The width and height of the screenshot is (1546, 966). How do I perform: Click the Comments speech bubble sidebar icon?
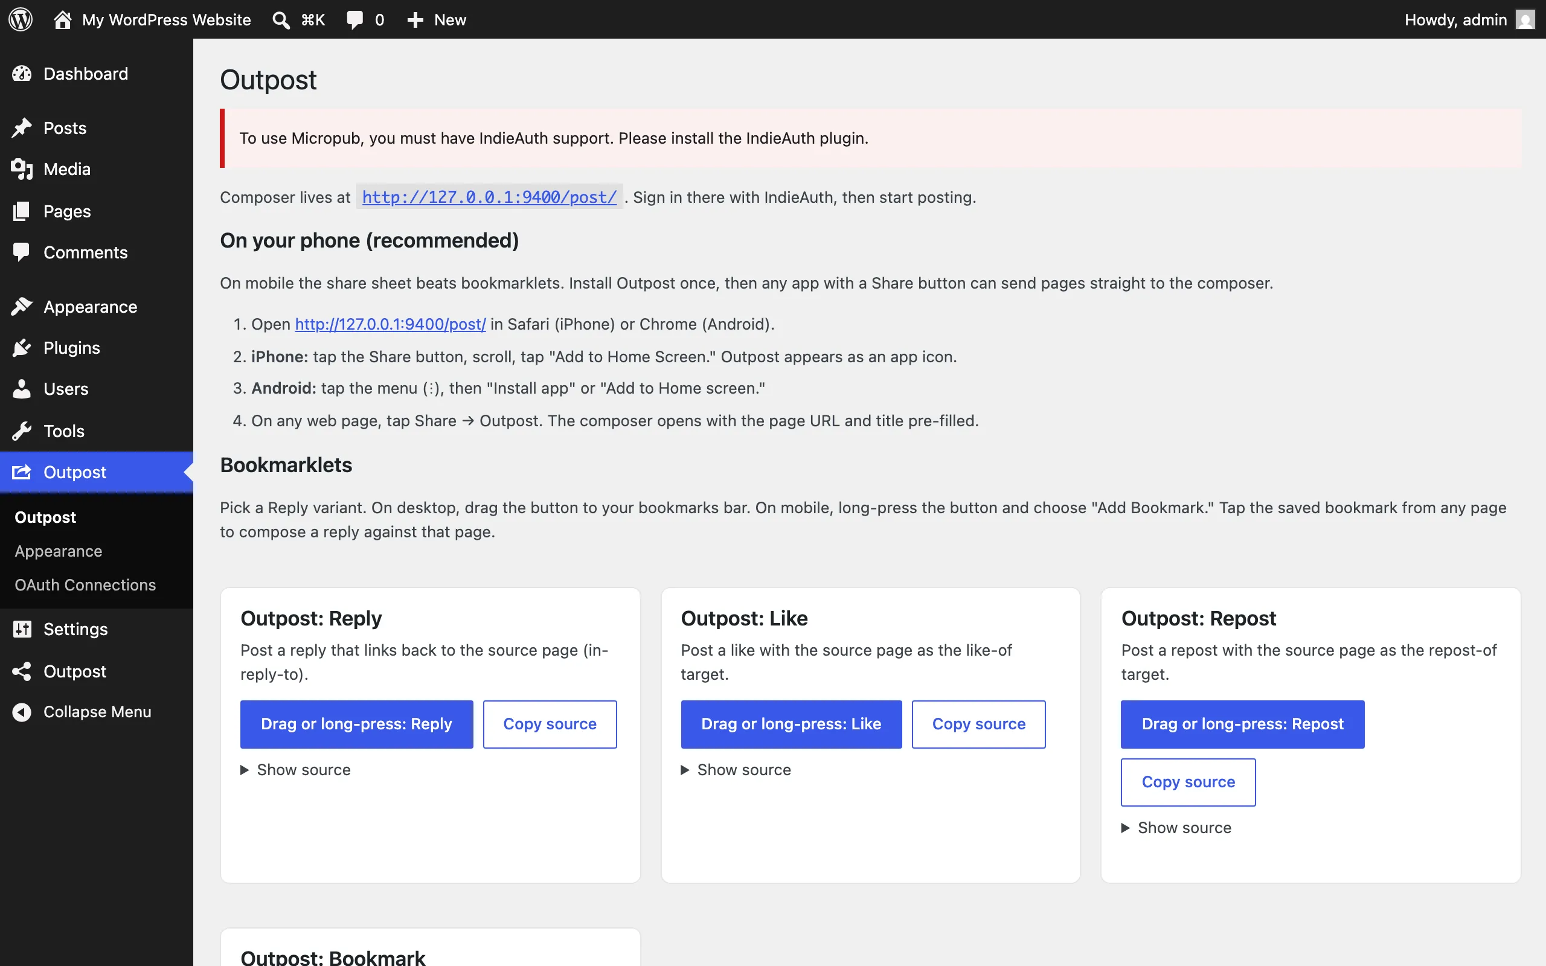click(x=22, y=252)
